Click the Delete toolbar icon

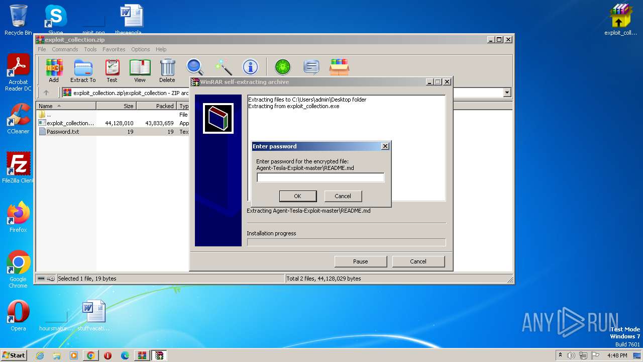click(167, 70)
